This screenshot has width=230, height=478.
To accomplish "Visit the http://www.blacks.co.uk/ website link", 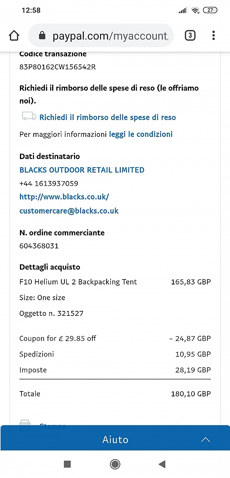I will [x=64, y=197].
